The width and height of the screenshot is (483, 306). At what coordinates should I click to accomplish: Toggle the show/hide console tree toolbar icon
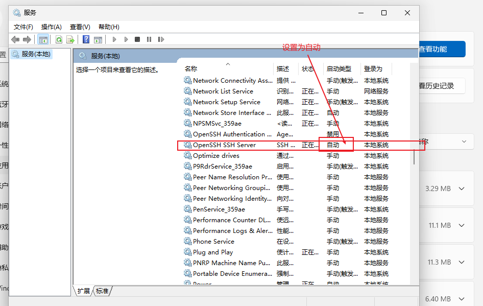(43, 39)
